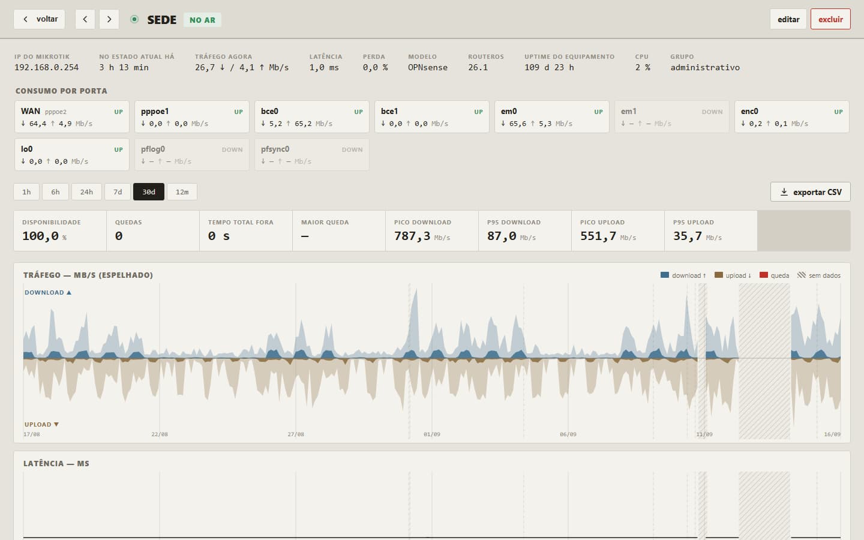Open the em1 port card marked DOWN
Screen dimensions: 864x540
point(671,116)
